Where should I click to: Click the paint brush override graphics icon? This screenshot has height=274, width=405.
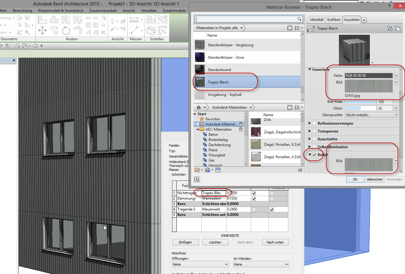pos(112,29)
